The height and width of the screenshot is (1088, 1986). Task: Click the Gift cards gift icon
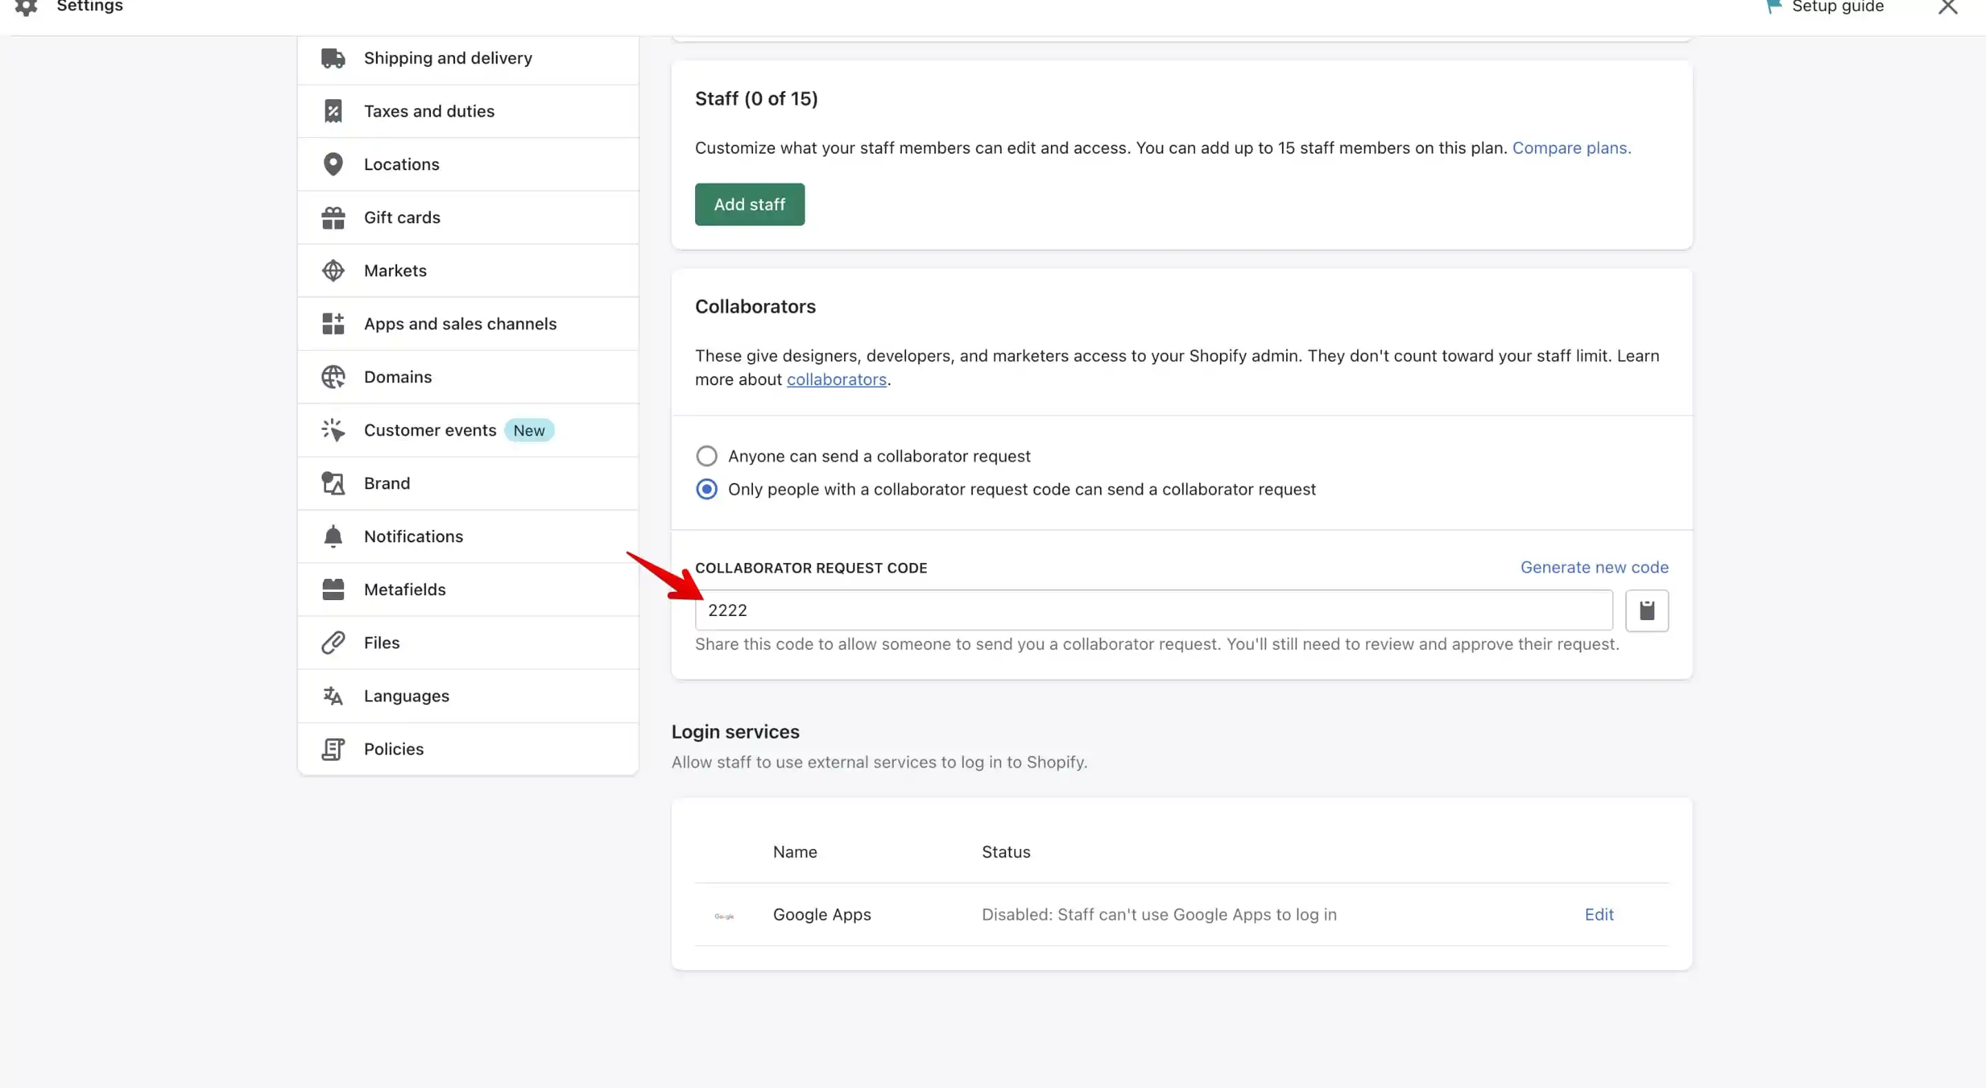333,217
